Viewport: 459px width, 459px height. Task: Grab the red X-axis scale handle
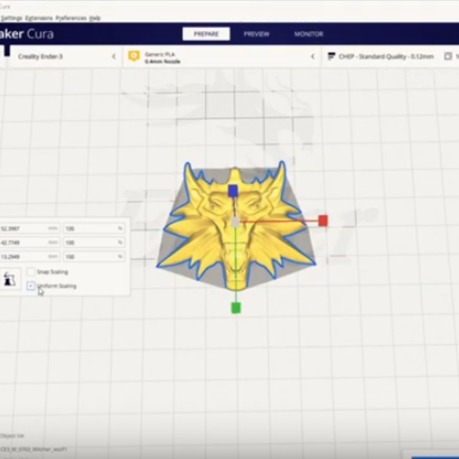(x=323, y=221)
